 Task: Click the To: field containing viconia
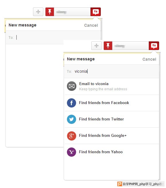coord(111,71)
